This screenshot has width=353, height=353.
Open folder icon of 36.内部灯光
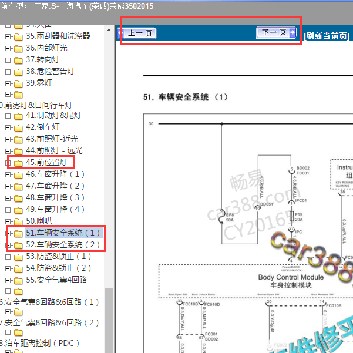coord(18,48)
